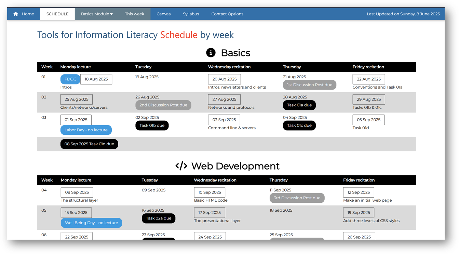Select the Well Being Day - no lecture badge
Screen dimensions: 459x254
pyautogui.click(x=91, y=223)
